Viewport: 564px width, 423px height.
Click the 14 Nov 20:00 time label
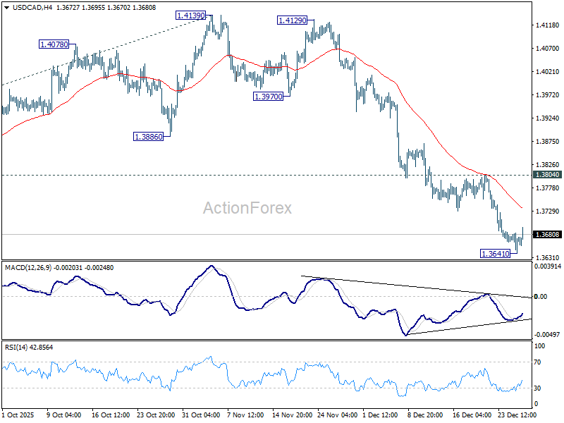(292, 415)
